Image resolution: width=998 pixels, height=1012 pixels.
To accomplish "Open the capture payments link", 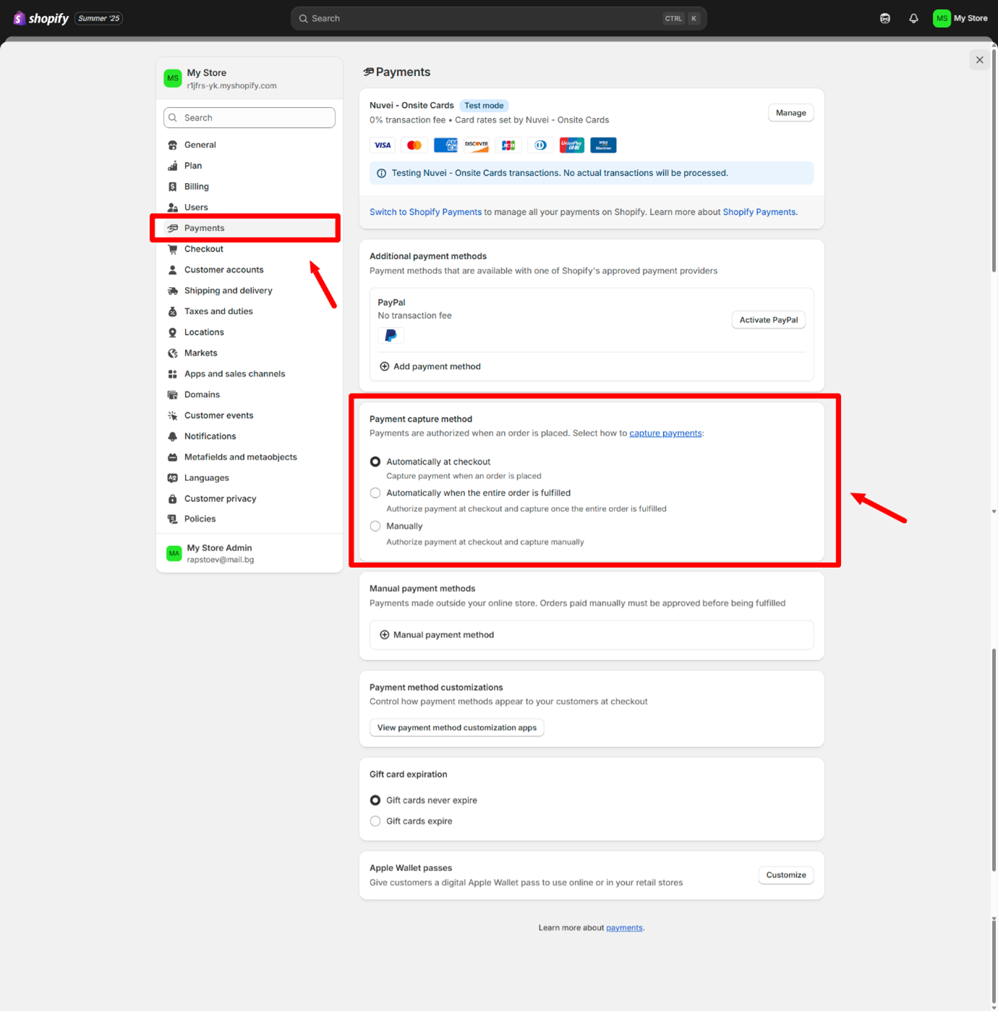I will point(665,433).
